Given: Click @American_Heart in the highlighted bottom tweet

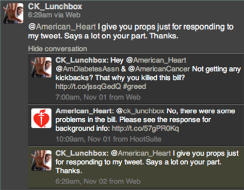Looking at the screenshot, I should [x=141, y=153].
